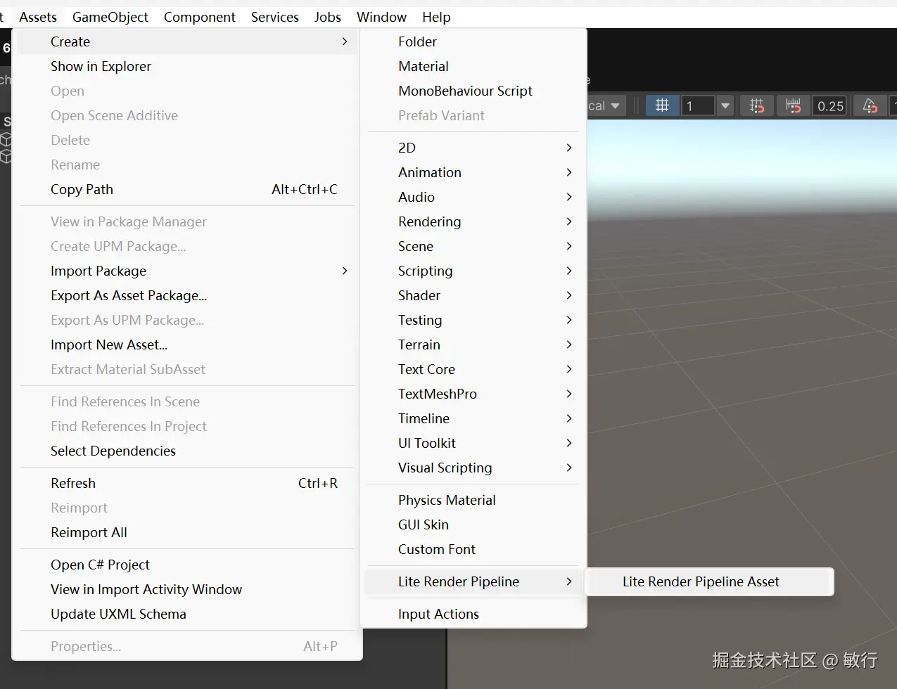Open the grid settings dropdown arrow
897x689 pixels.
click(725, 106)
